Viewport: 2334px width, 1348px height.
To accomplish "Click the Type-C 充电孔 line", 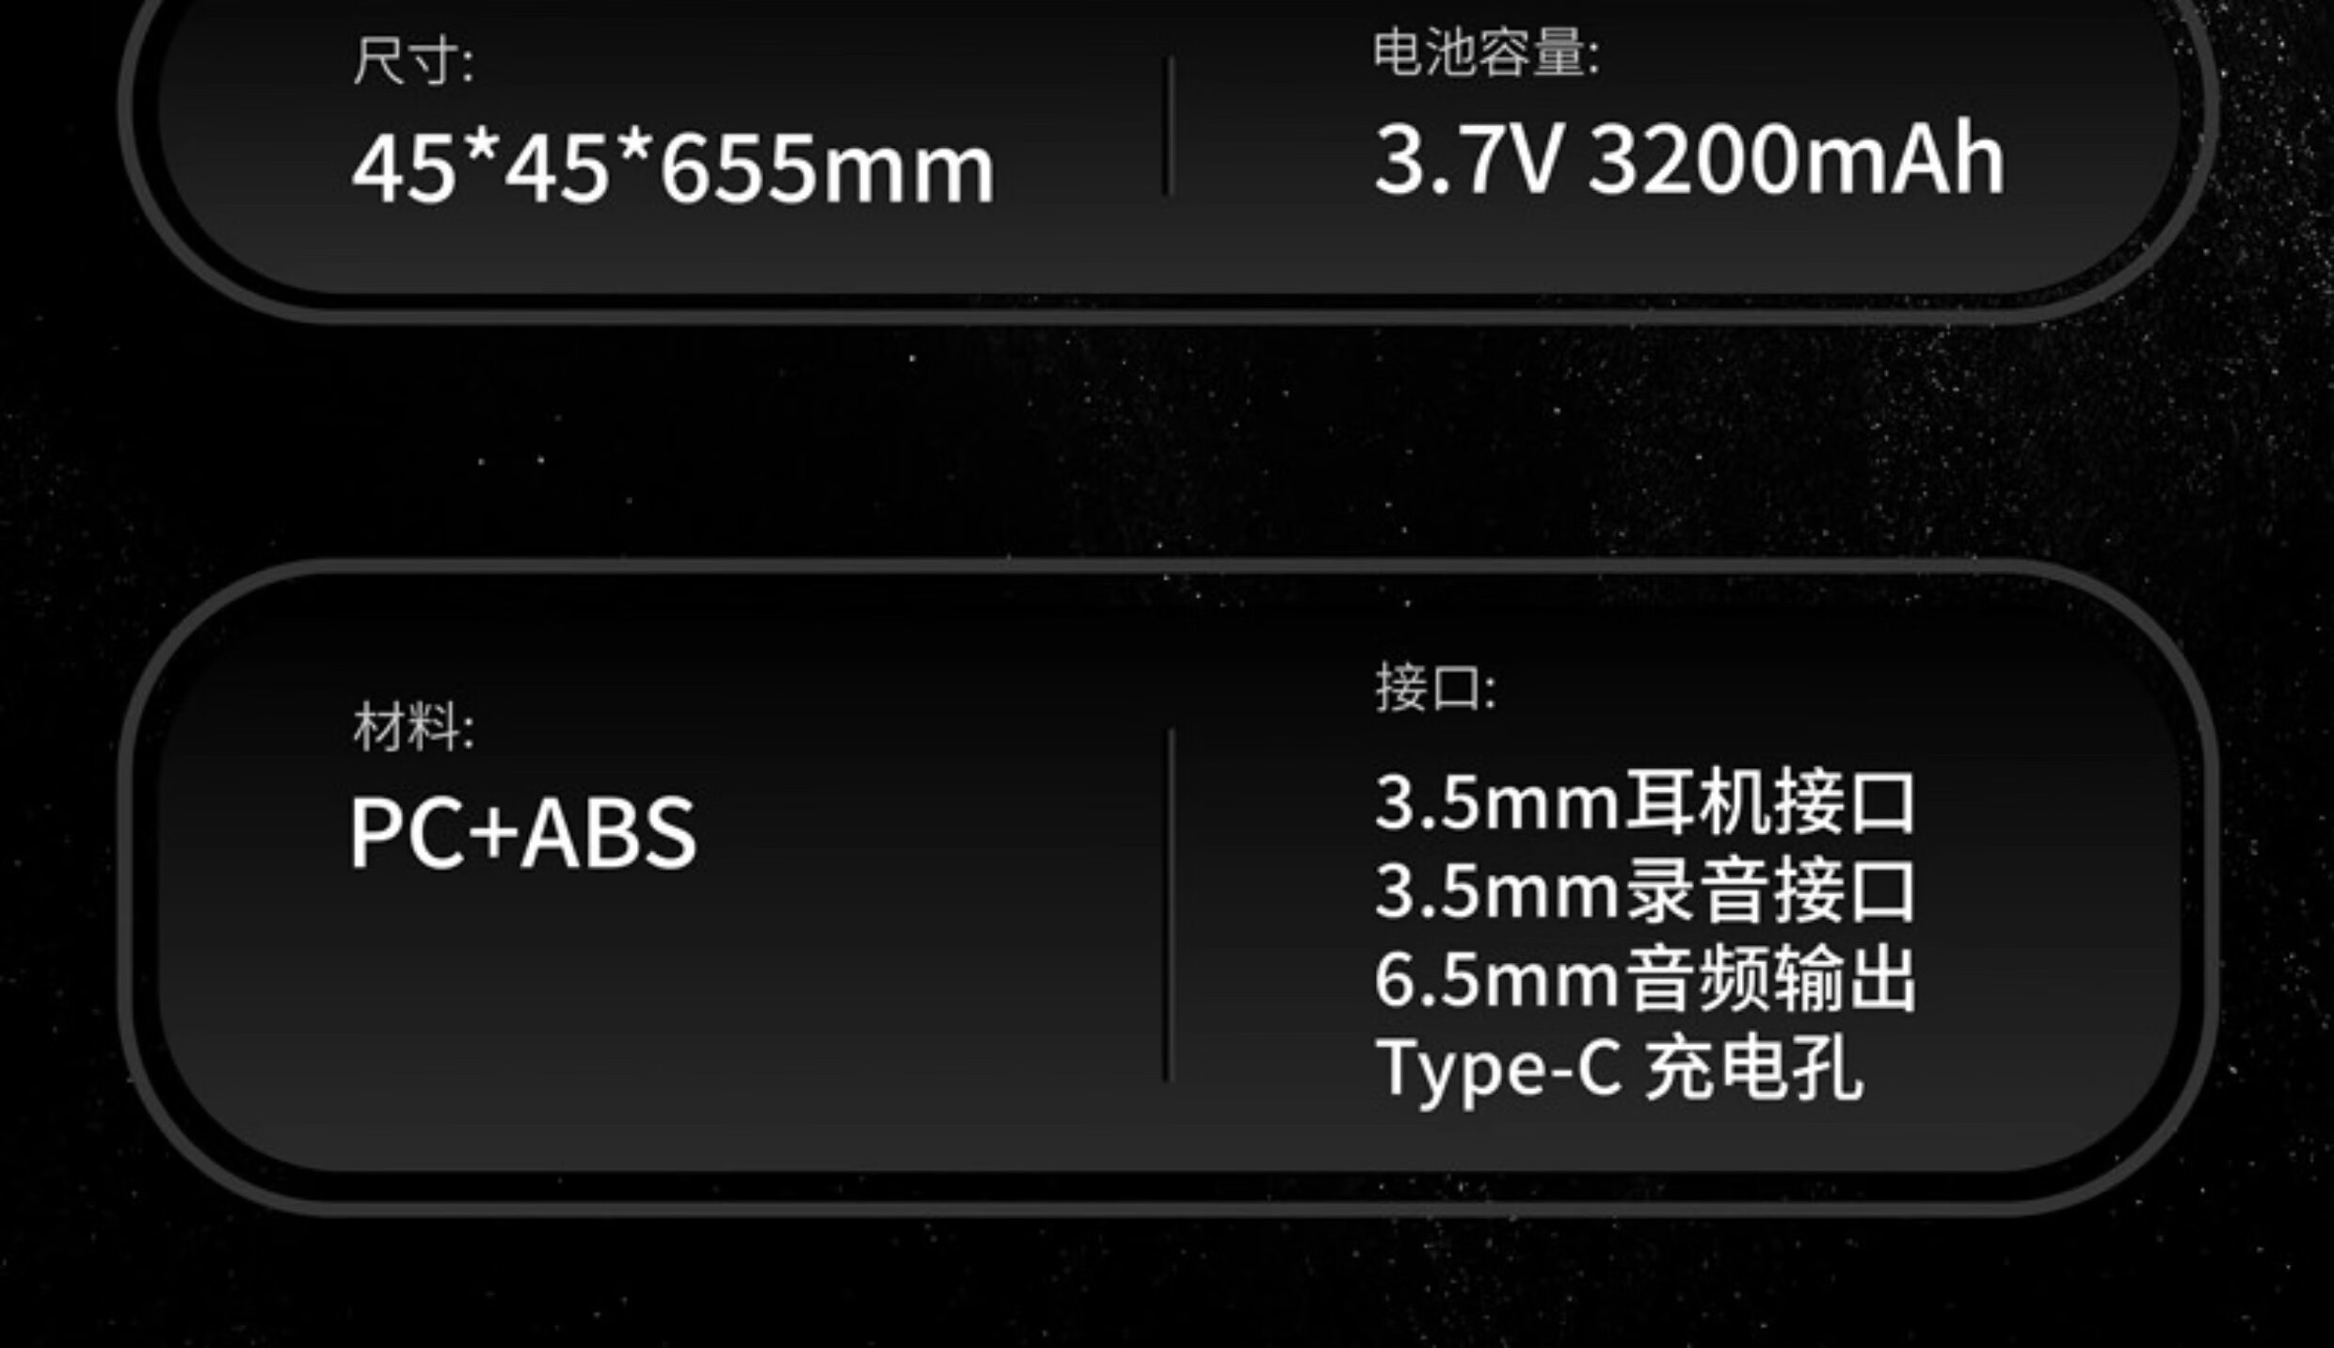I will tap(1618, 1068).
